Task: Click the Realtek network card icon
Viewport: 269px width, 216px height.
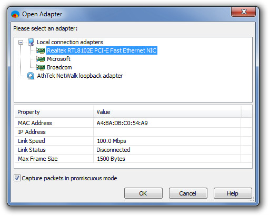Action: (x=41, y=50)
